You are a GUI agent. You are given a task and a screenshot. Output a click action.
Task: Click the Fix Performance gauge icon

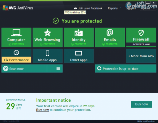(x=16, y=52)
